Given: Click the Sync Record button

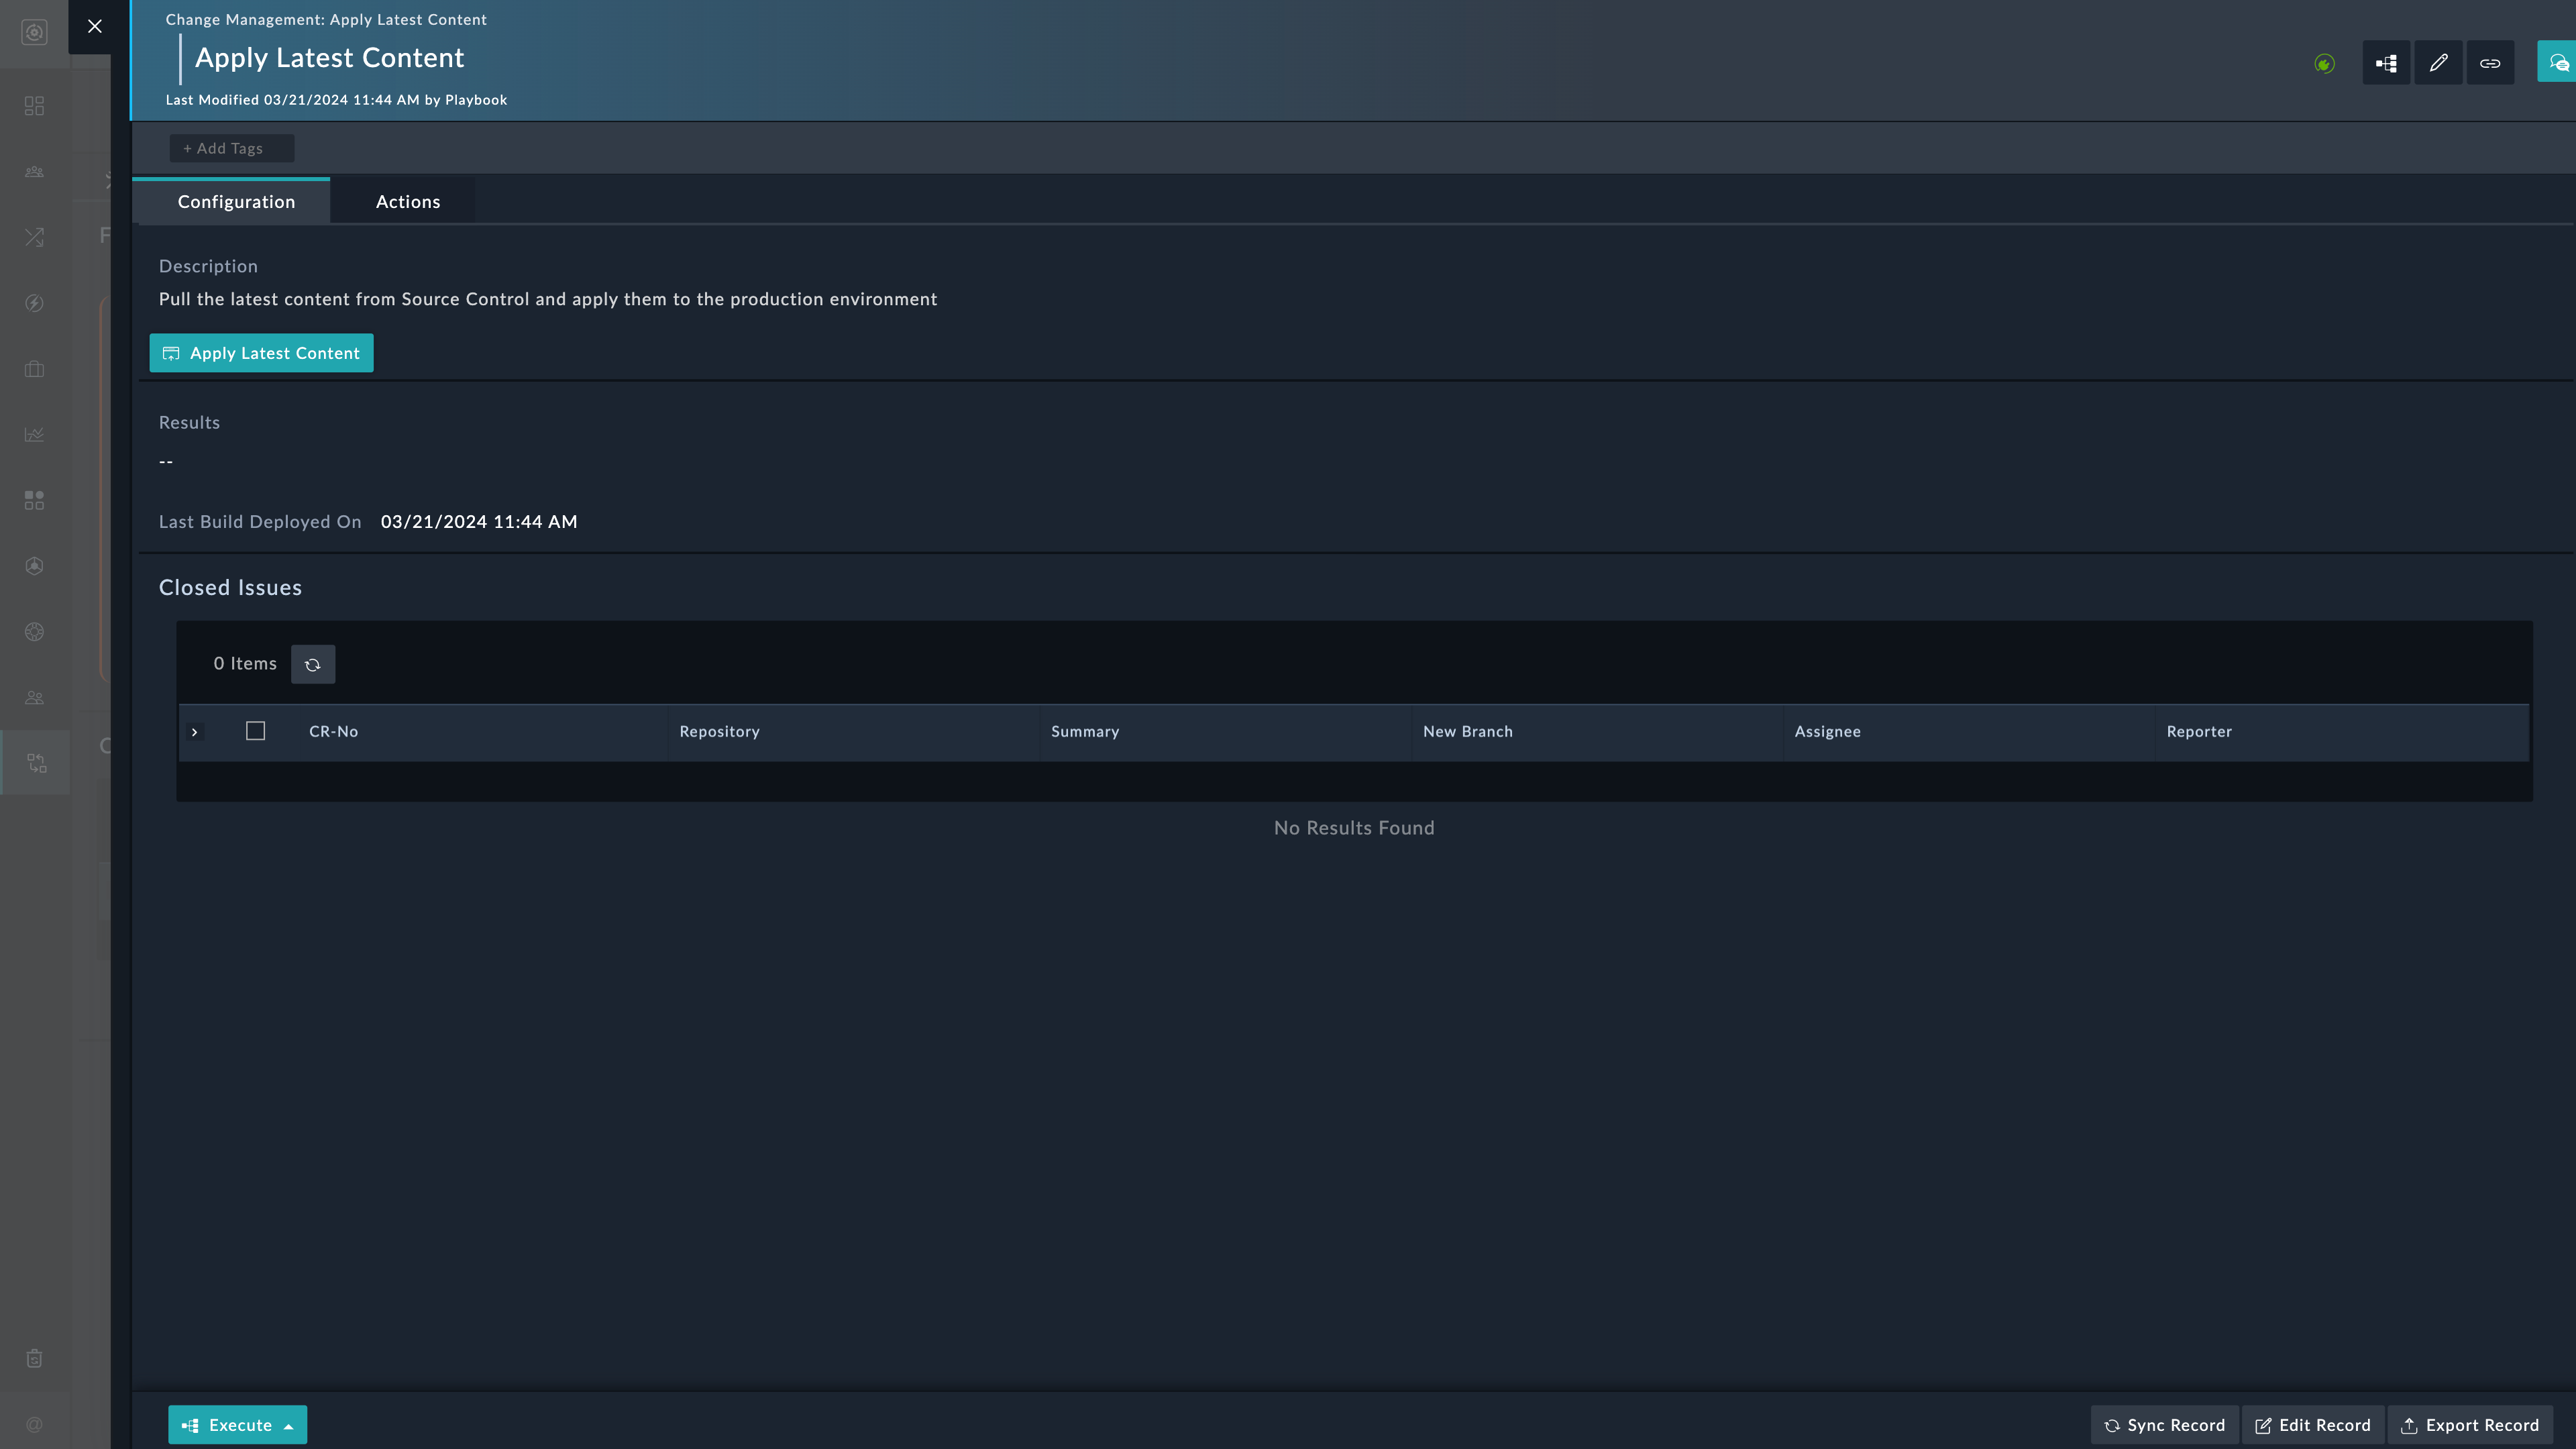Looking at the screenshot, I should tap(2164, 1424).
